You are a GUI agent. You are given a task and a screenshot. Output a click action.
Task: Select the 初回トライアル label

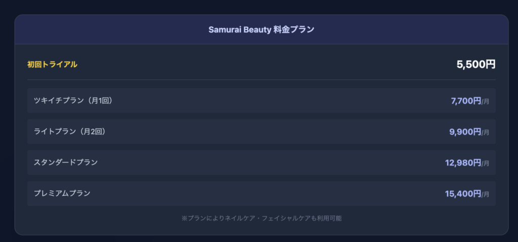tap(52, 64)
